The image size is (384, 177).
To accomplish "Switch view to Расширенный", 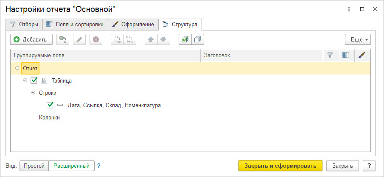I will tap(72, 166).
